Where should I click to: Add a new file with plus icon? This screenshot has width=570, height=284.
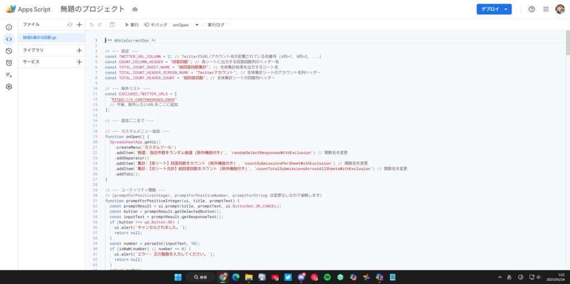(79, 24)
